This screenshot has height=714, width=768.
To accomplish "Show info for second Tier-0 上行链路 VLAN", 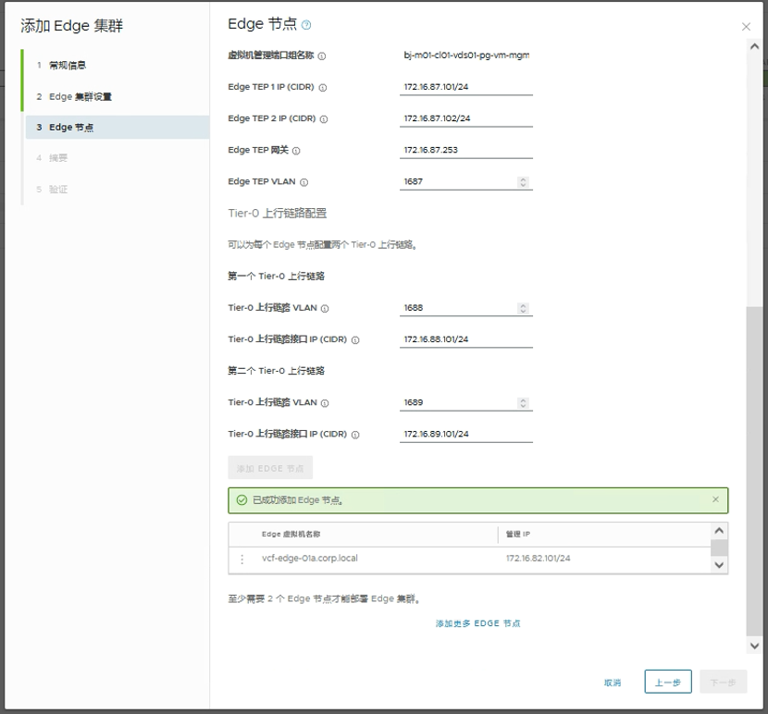I will pos(325,403).
